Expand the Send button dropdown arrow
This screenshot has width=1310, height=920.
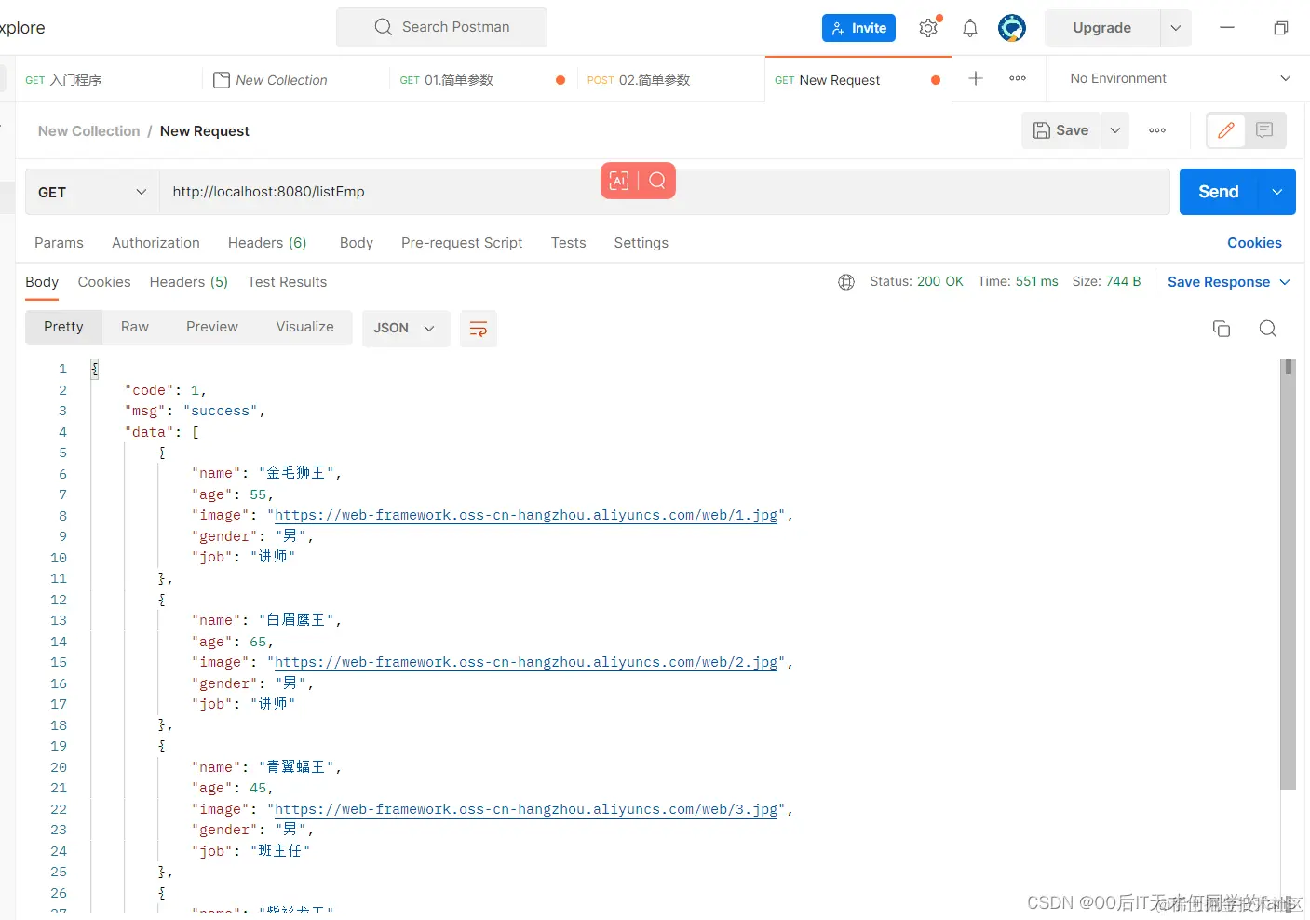(x=1277, y=192)
